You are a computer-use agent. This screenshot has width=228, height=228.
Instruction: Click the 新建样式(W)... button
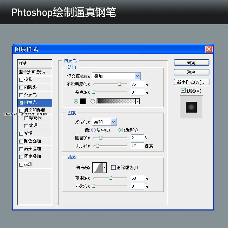pos(192,82)
